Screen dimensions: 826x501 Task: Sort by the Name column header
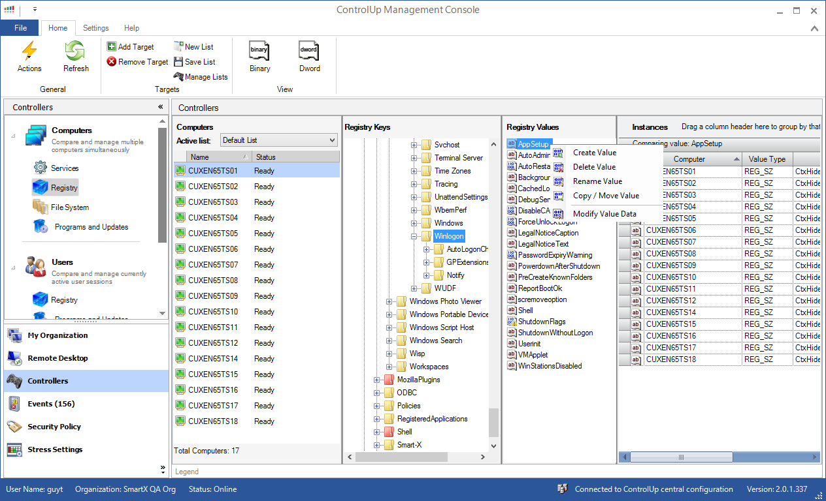click(220, 157)
